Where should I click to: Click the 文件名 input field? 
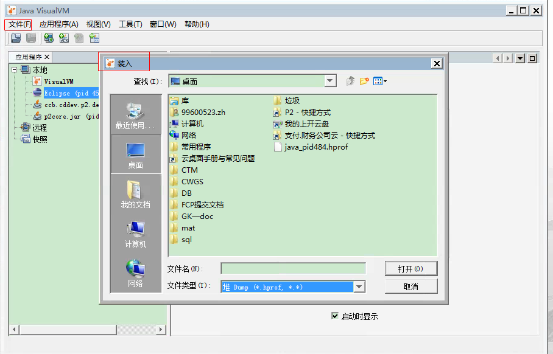click(x=293, y=269)
